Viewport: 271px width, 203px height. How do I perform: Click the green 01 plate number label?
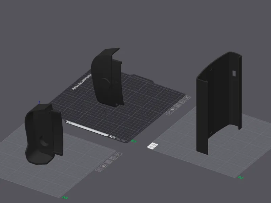(x=134, y=141)
